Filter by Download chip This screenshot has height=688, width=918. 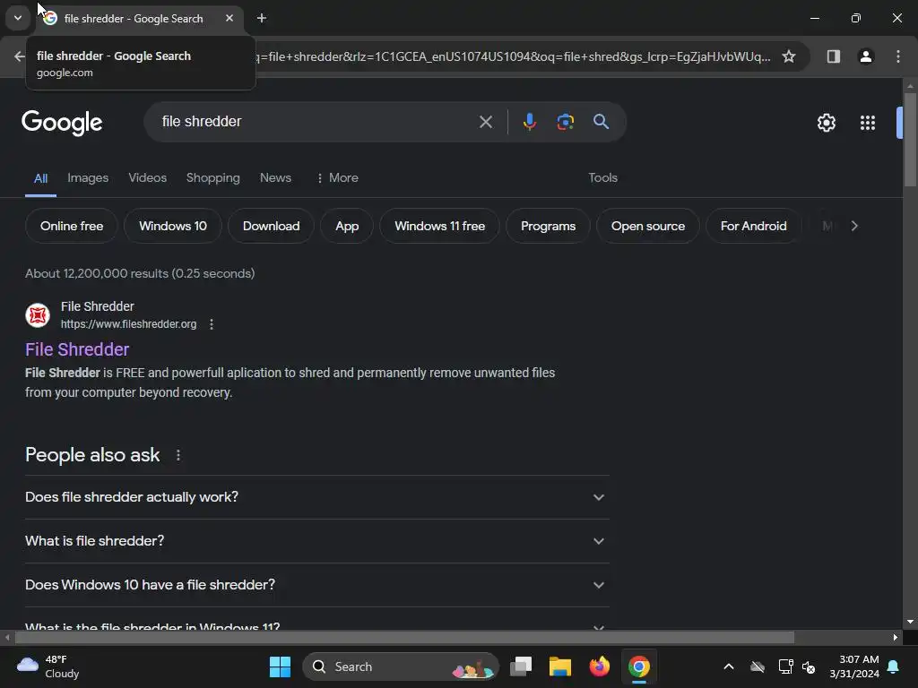pyautogui.click(x=271, y=226)
